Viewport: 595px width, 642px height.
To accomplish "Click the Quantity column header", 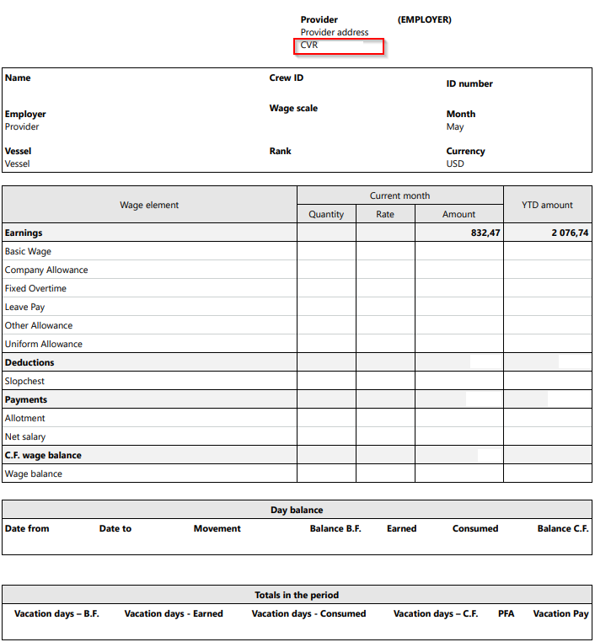I will 326,214.
